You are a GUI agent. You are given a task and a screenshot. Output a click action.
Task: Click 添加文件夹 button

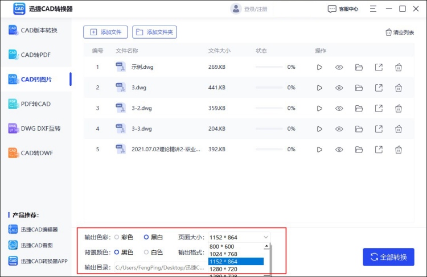[x=154, y=32]
